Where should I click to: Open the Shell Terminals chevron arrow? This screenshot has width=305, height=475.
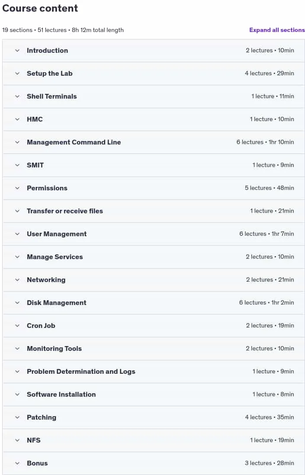17,96
